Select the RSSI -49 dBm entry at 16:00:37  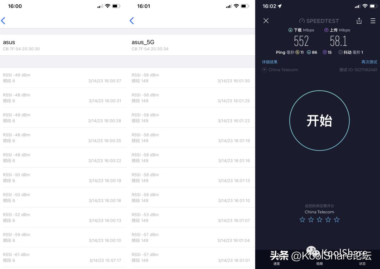tap(63, 78)
